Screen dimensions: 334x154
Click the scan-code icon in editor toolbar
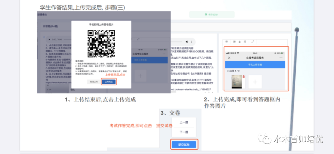pyautogui.click(x=245, y=42)
